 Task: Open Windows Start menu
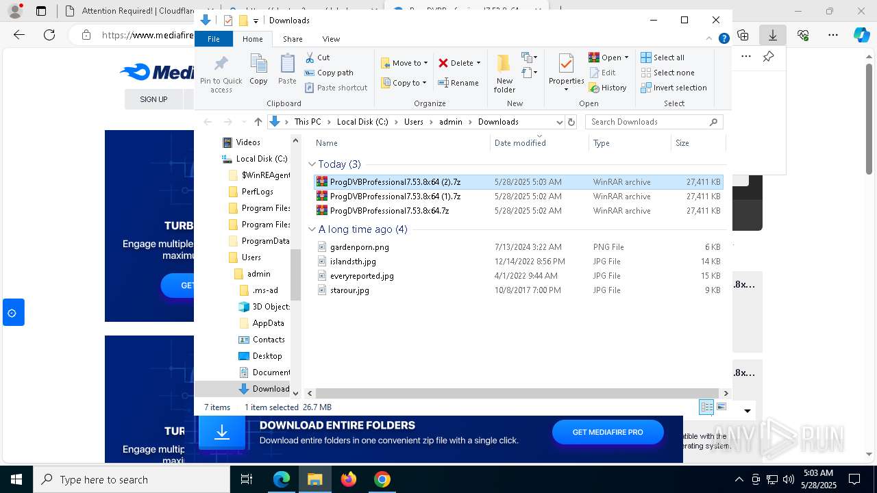(16, 479)
